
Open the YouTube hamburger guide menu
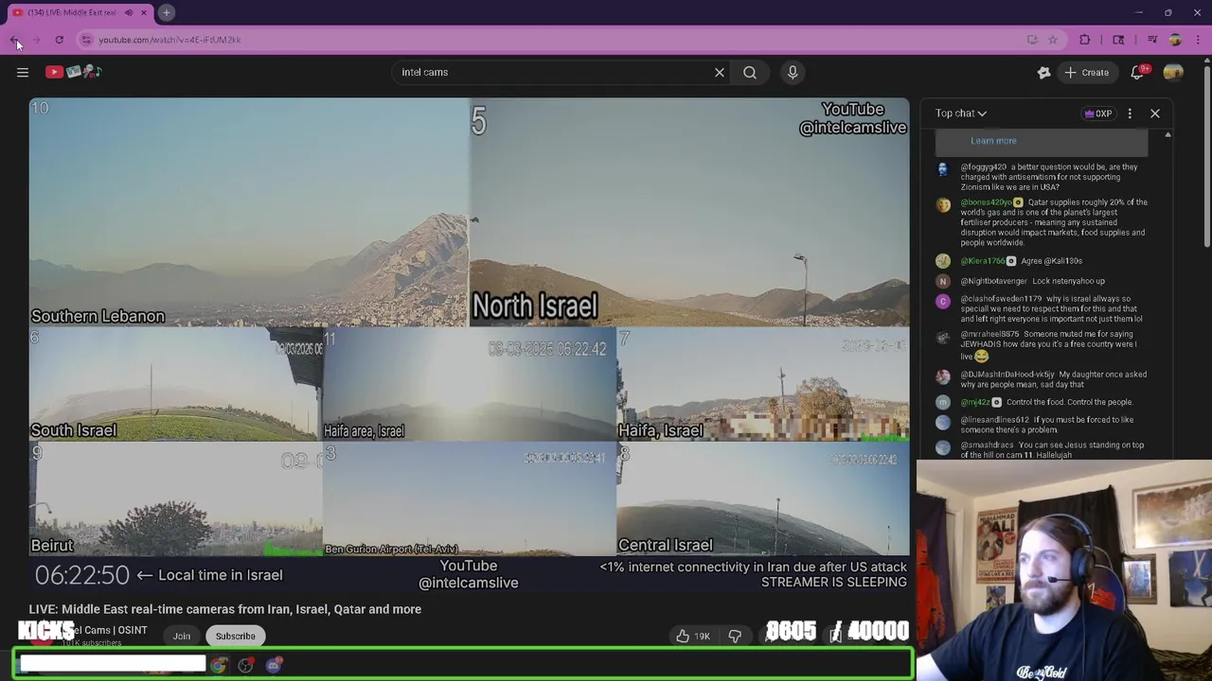pyautogui.click(x=23, y=72)
